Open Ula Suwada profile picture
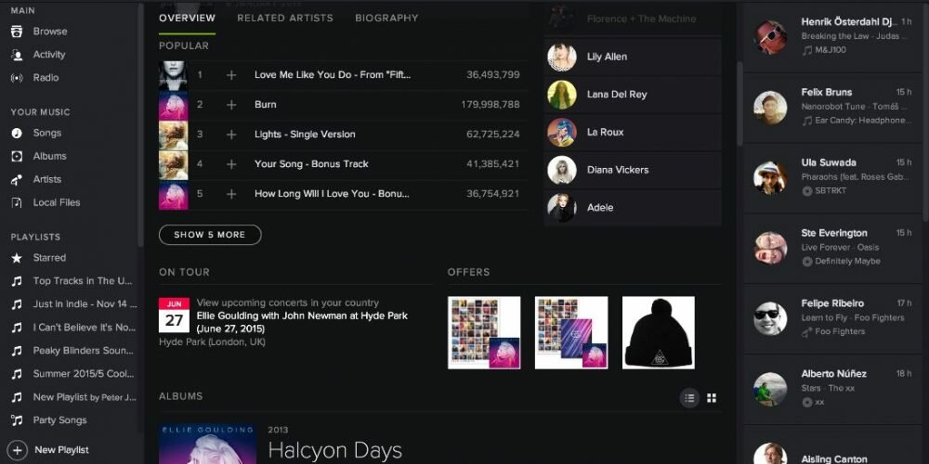 pyautogui.click(x=770, y=177)
